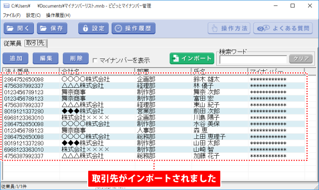Image resolution: width=319 pixels, height=190 pixels.
Task: Select the row for 鈴木 雄太
Action: (154, 79)
